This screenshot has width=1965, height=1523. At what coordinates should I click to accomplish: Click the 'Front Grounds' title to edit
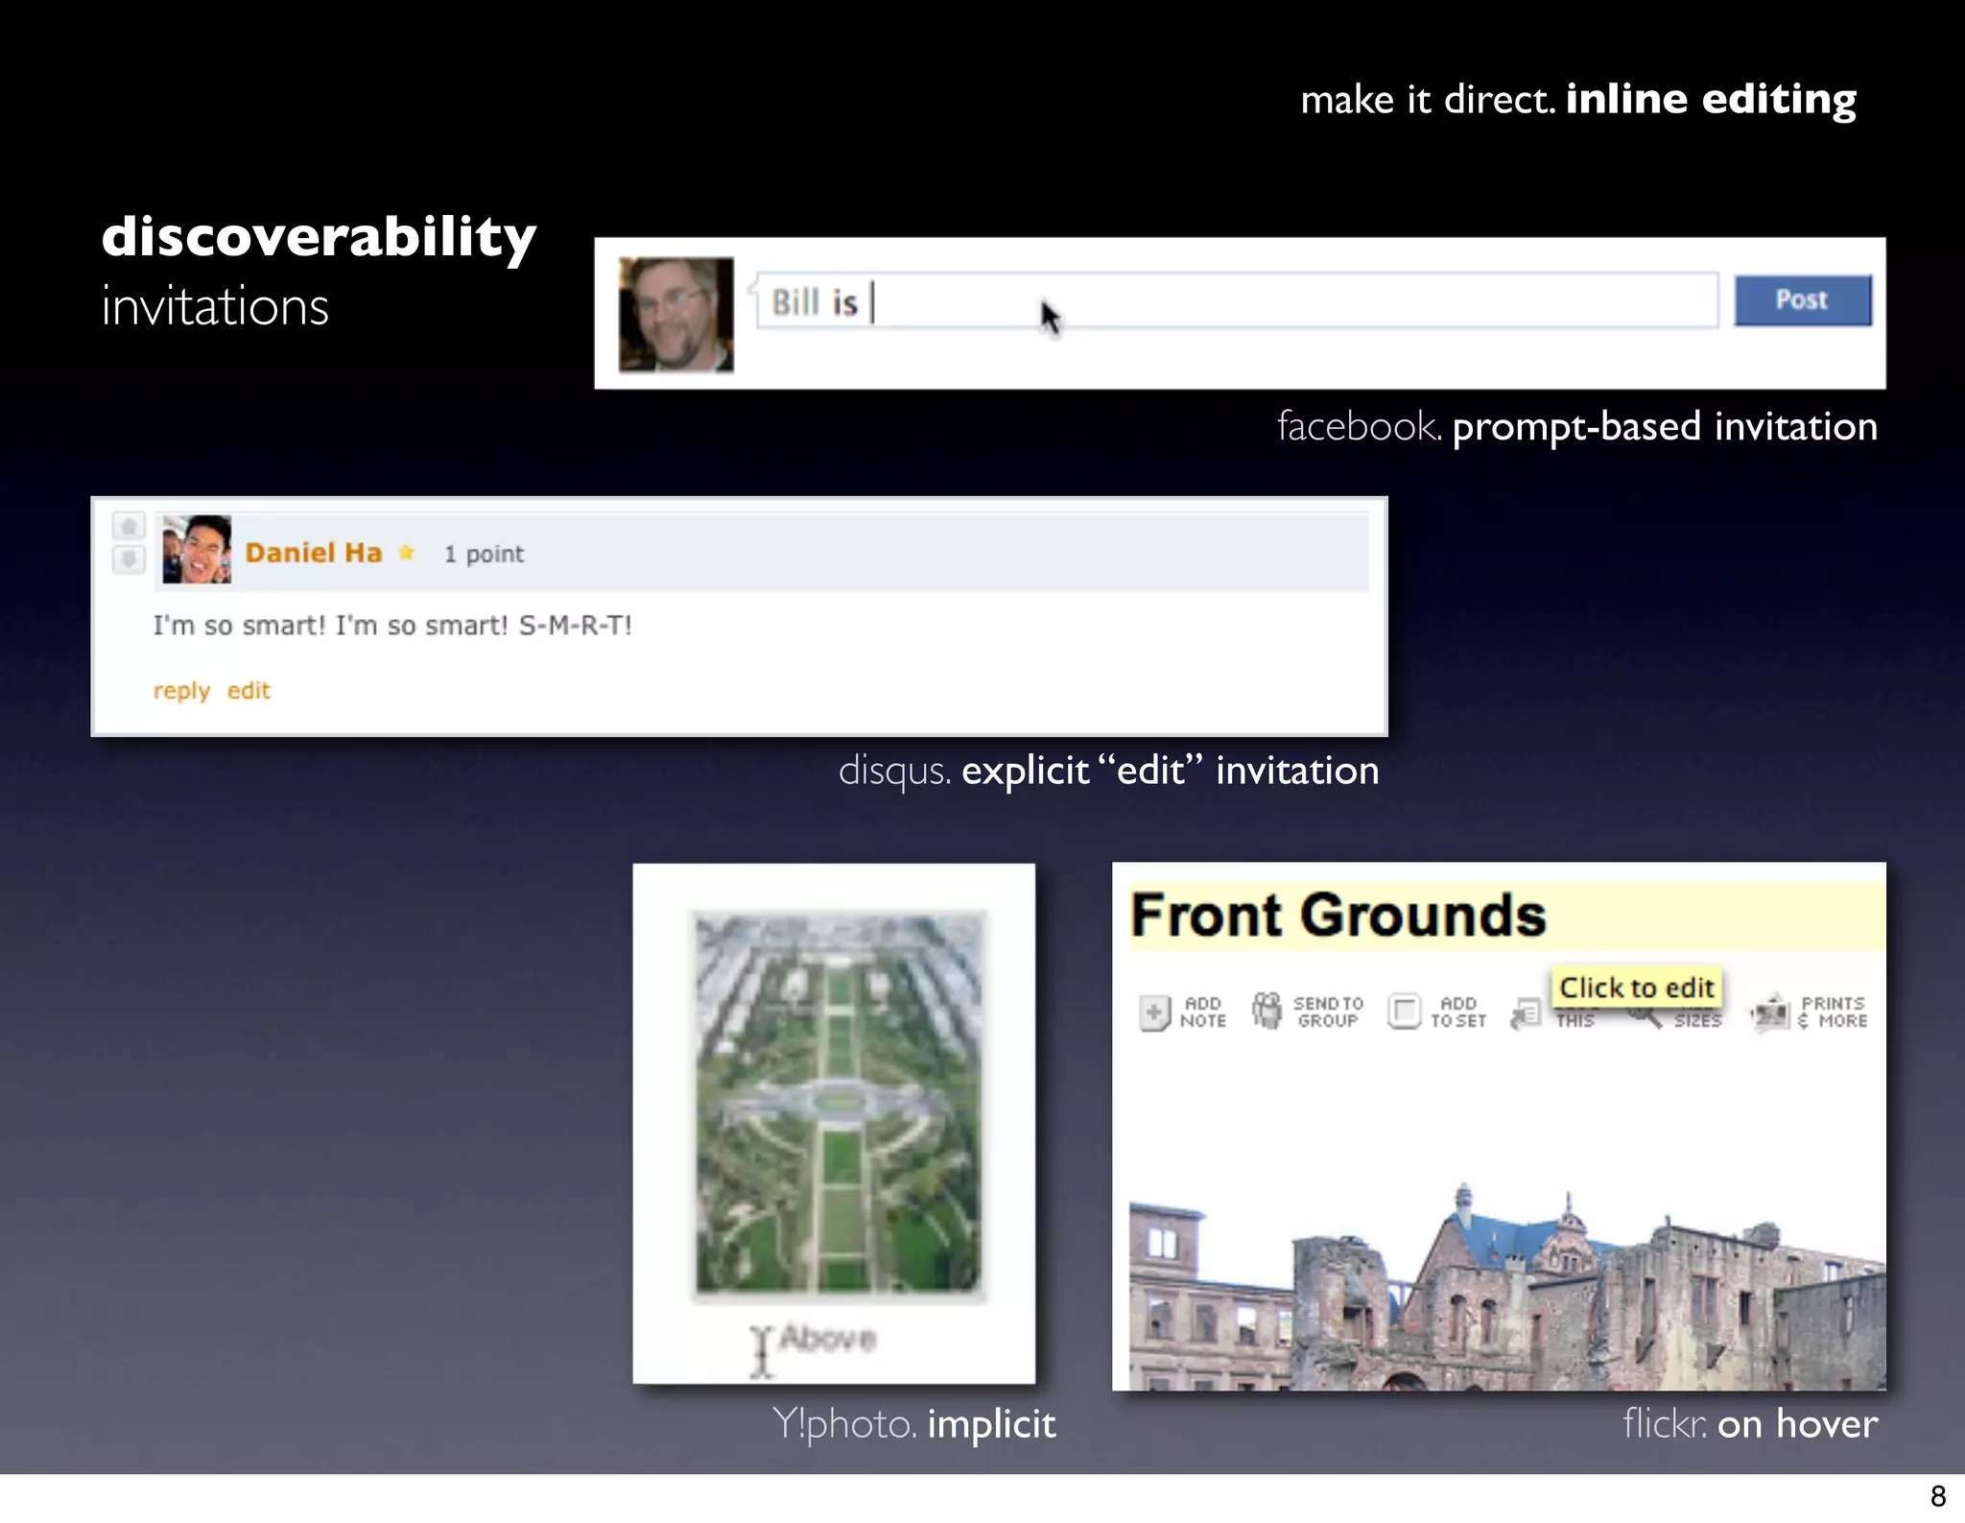(1338, 915)
